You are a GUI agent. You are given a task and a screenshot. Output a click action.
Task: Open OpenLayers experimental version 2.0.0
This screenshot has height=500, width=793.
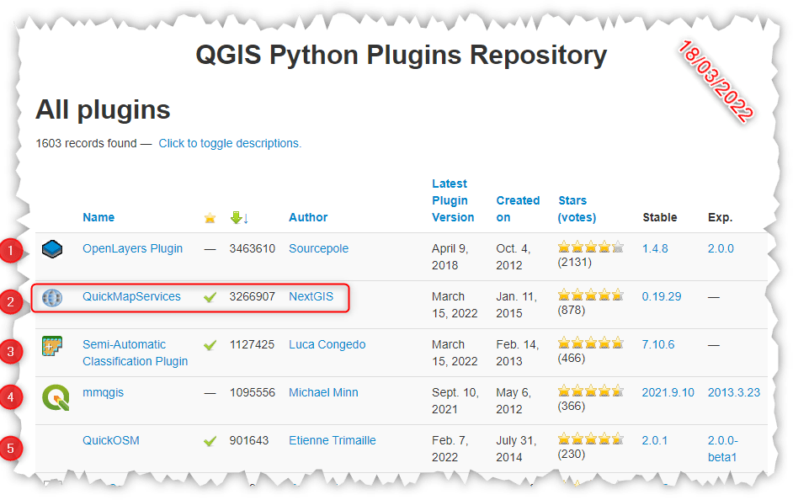pyautogui.click(x=721, y=248)
